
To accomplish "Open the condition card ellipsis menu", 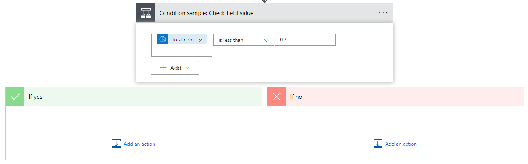I will click(383, 13).
